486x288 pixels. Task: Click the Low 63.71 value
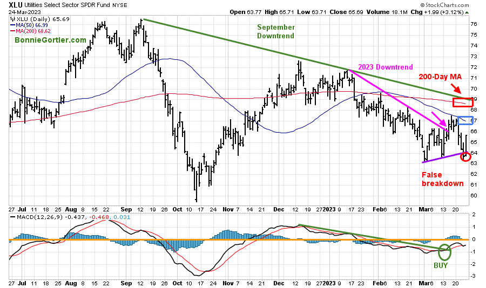pyautogui.click(x=311, y=12)
